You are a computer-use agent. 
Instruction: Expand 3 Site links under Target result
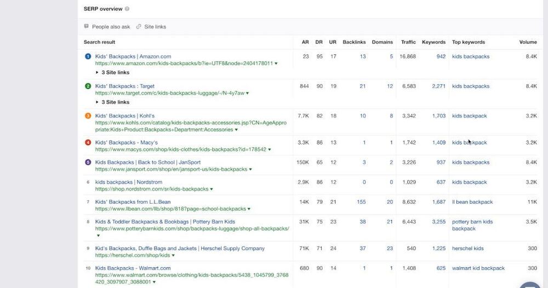pyautogui.click(x=112, y=102)
